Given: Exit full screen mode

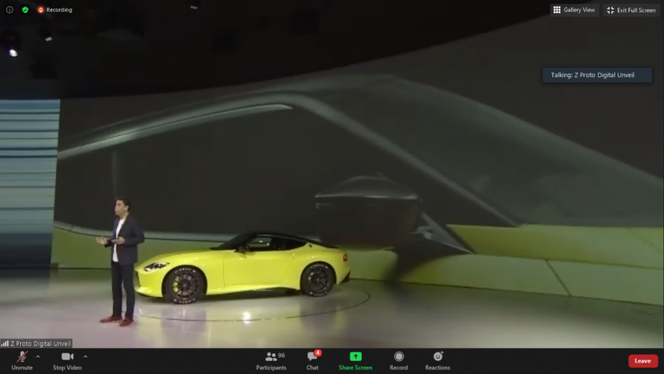Looking at the screenshot, I should tap(631, 10).
